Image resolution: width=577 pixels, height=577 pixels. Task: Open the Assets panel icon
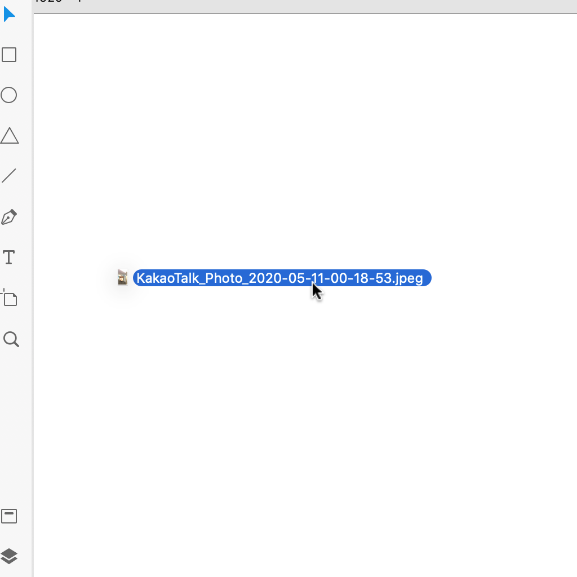coord(9,516)
